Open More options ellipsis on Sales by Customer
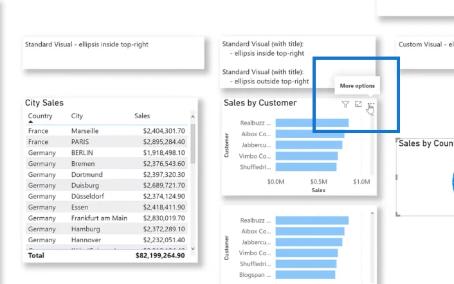 tap(371, 103)
